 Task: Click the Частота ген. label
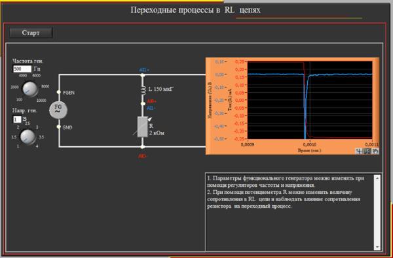28,61
